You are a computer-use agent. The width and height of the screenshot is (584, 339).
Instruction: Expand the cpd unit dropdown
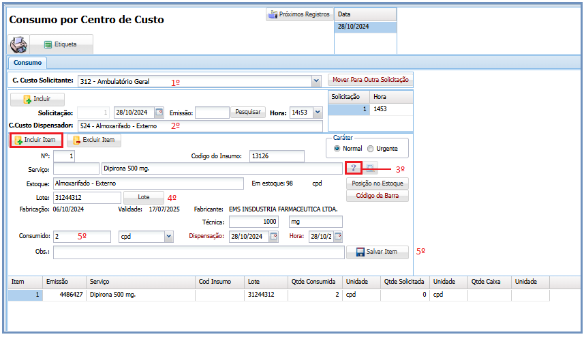tap(168, 236)
